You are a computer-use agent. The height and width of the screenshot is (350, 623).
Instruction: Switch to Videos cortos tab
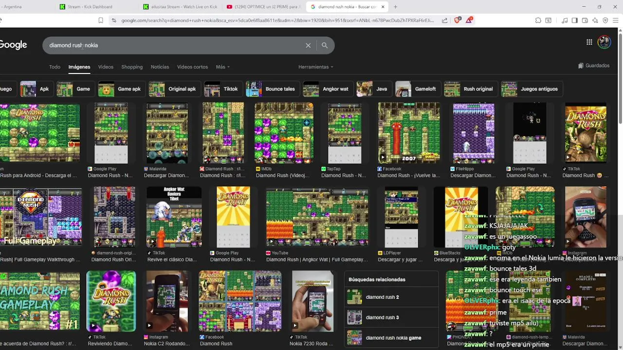point(192,67)
